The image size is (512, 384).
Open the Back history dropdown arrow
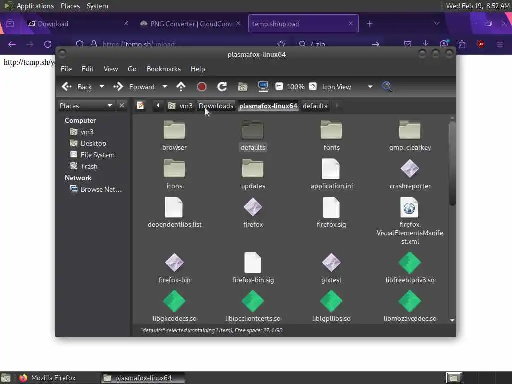coord(102,87)
